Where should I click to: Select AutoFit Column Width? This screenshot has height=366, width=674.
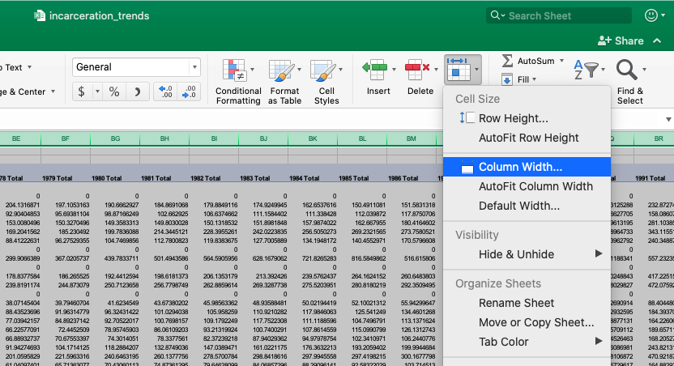click(x=527, y=186)
